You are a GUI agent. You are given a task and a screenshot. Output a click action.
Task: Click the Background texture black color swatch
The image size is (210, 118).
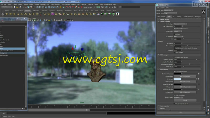coord(177,74)
